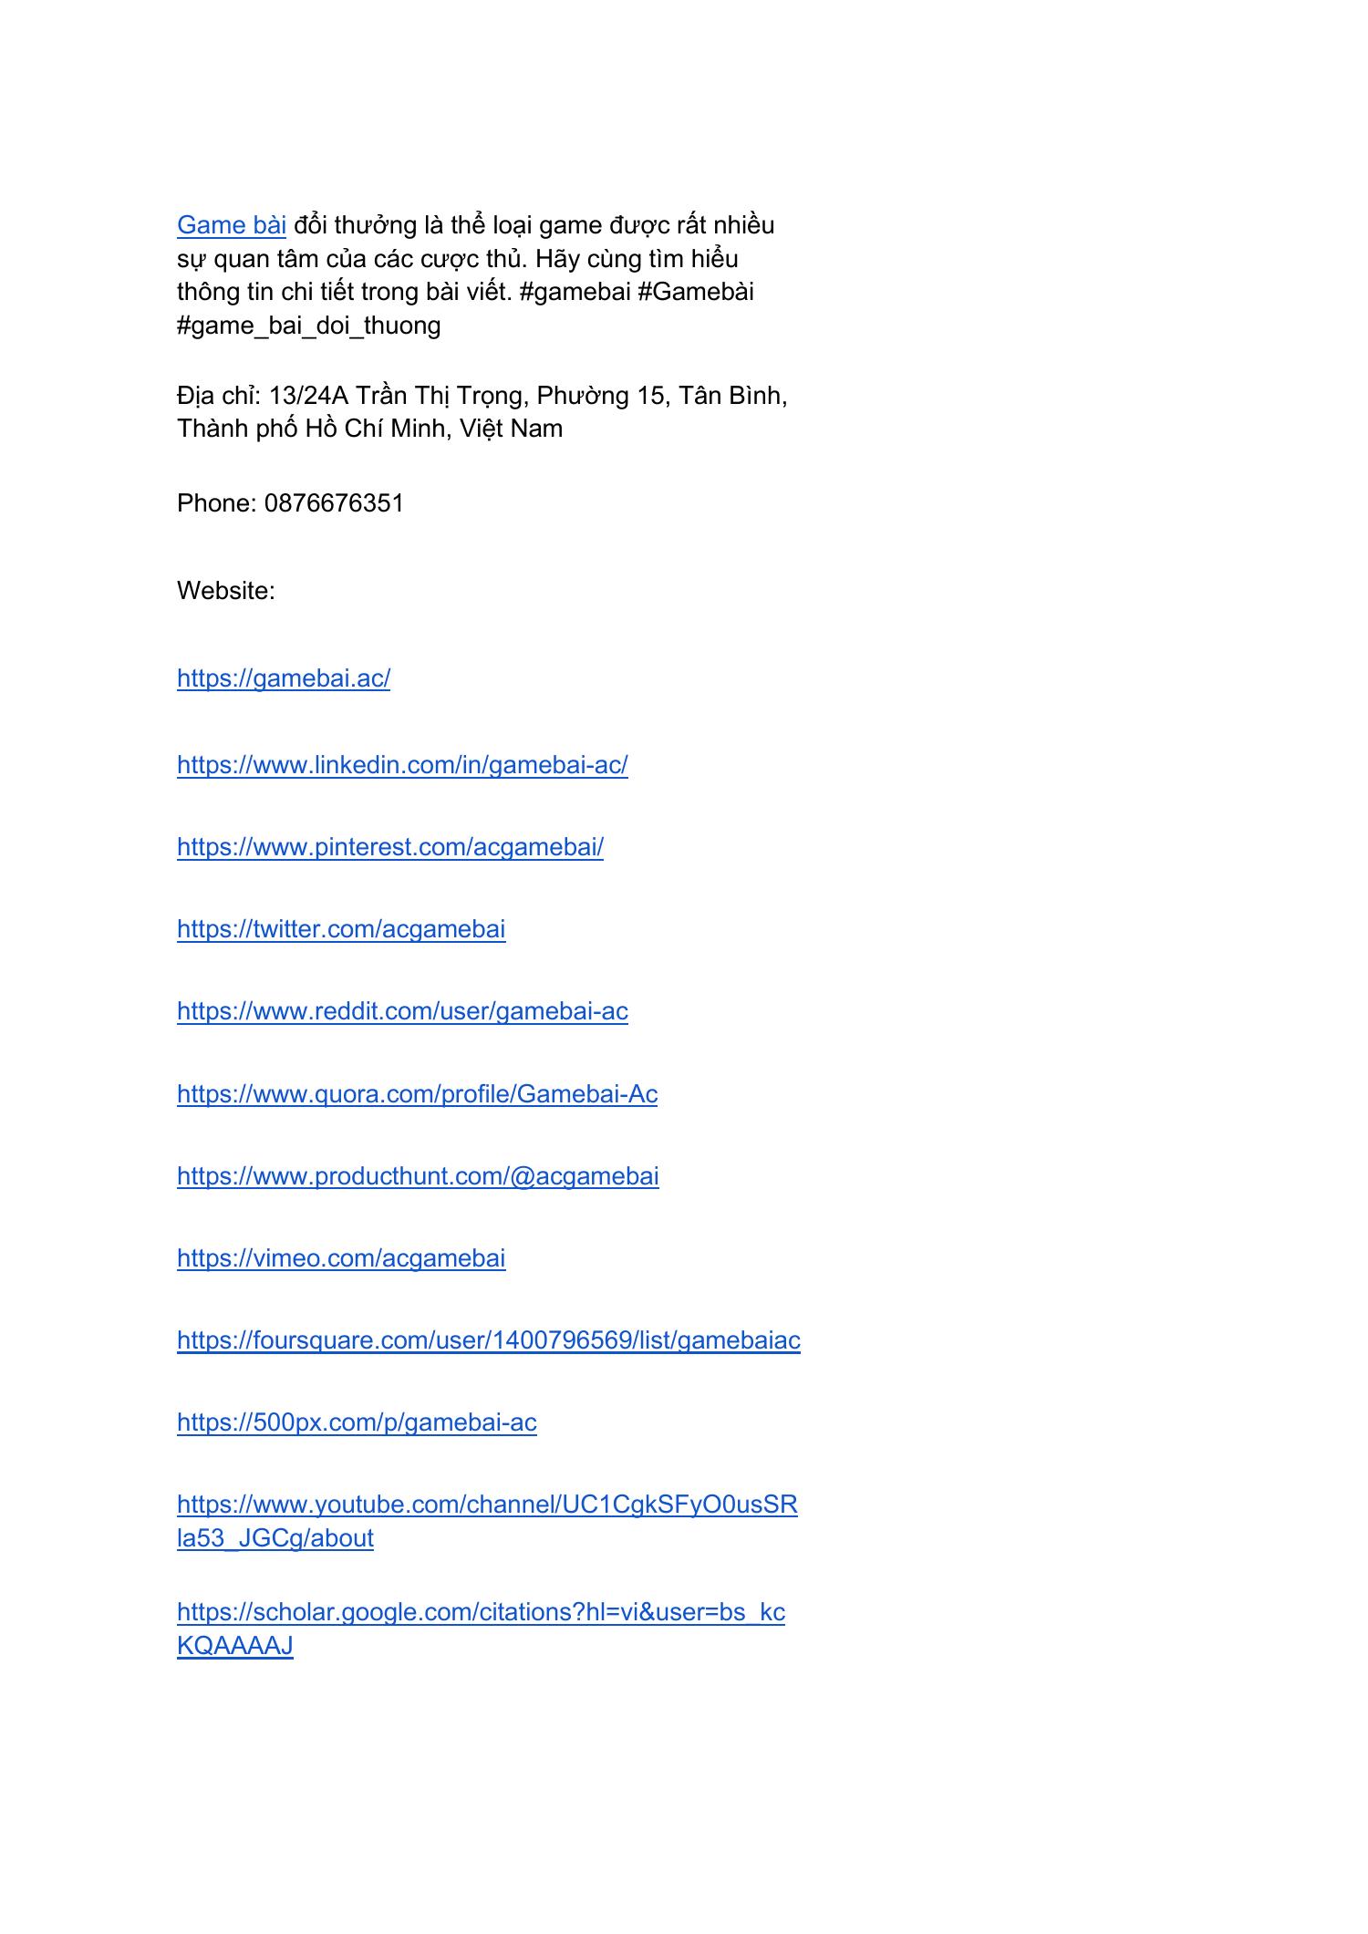Open the 'Game bài' hyperlink in the first paragraph

(232, 225)
